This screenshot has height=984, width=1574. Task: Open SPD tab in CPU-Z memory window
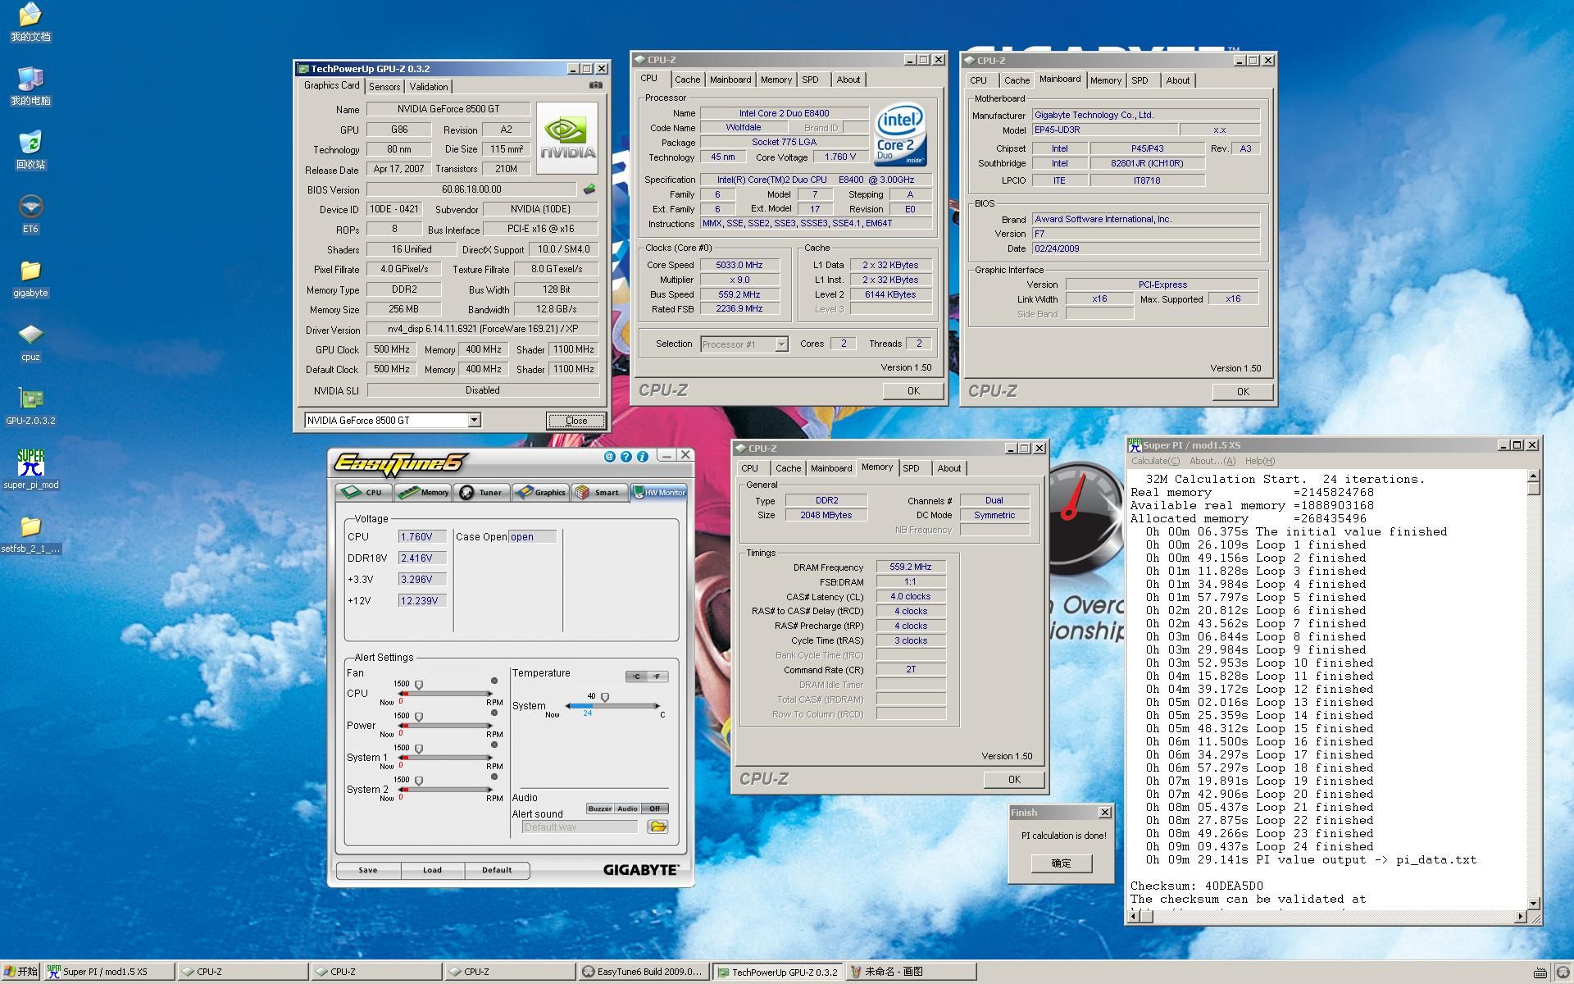tap(912, 468)
